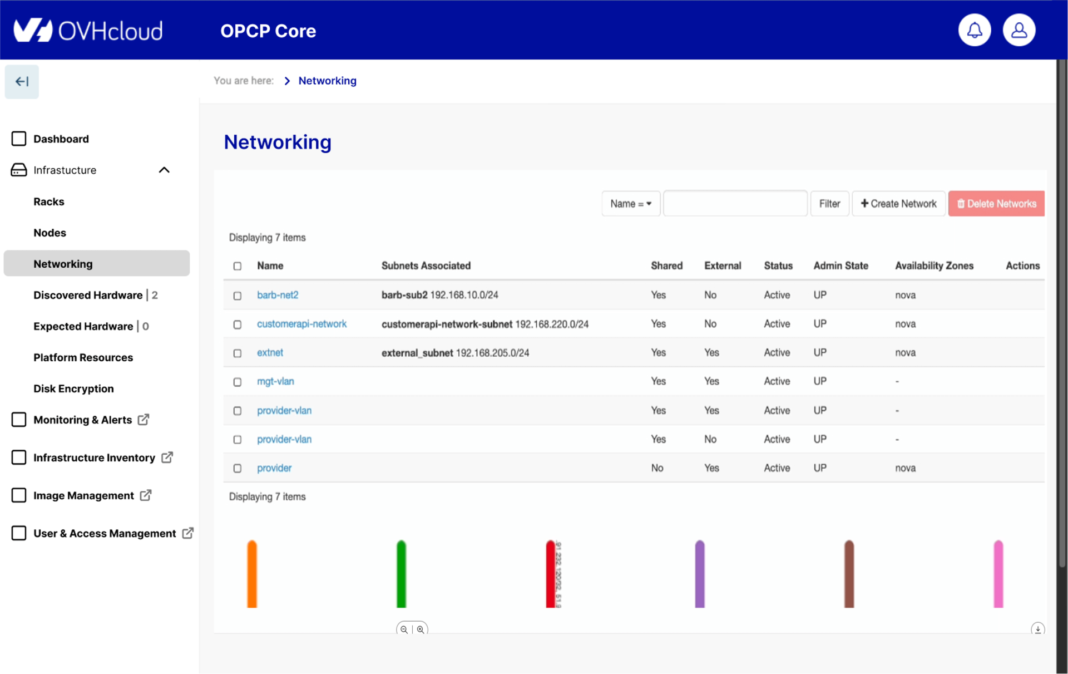Zoom in on the network chart

pyautogui.click(x=420, y=629)
